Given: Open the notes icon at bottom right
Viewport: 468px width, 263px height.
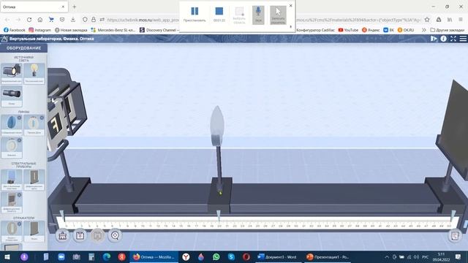Looking at the screenshot, I should tap(455, 236).
